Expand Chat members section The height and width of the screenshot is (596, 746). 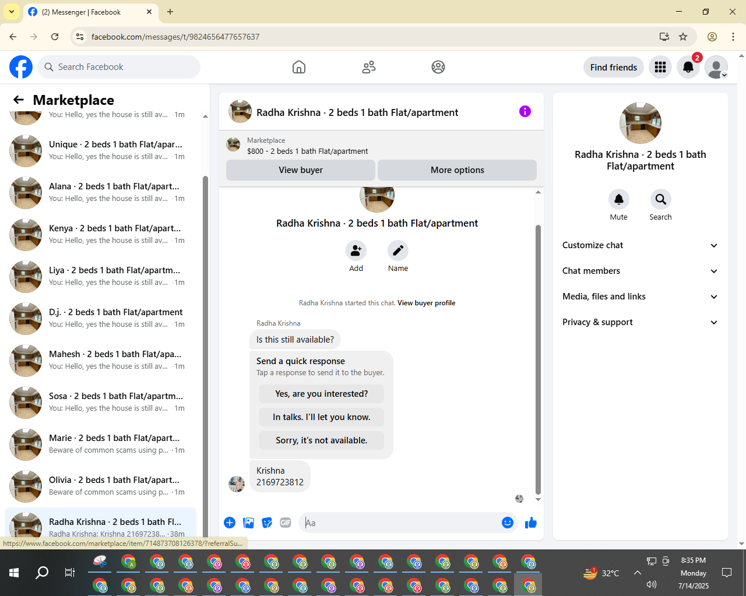[x=640, y=271]
